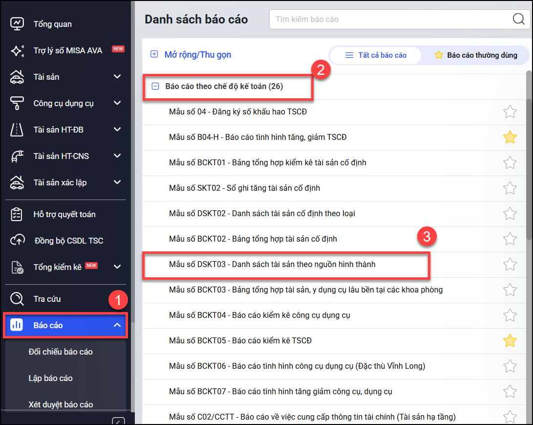The image size is (533, 425).
Task: Click the Đồng bộ CSDL TSC cloud icon
Action: tap(17, 241)
